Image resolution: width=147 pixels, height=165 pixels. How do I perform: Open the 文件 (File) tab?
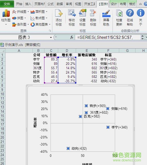[x=7, y=4]
